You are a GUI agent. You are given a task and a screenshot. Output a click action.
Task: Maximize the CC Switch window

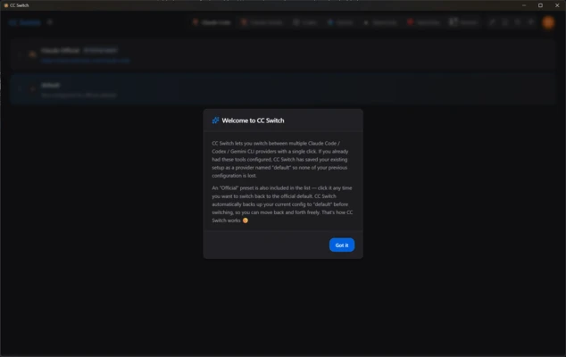pos(540,5)
